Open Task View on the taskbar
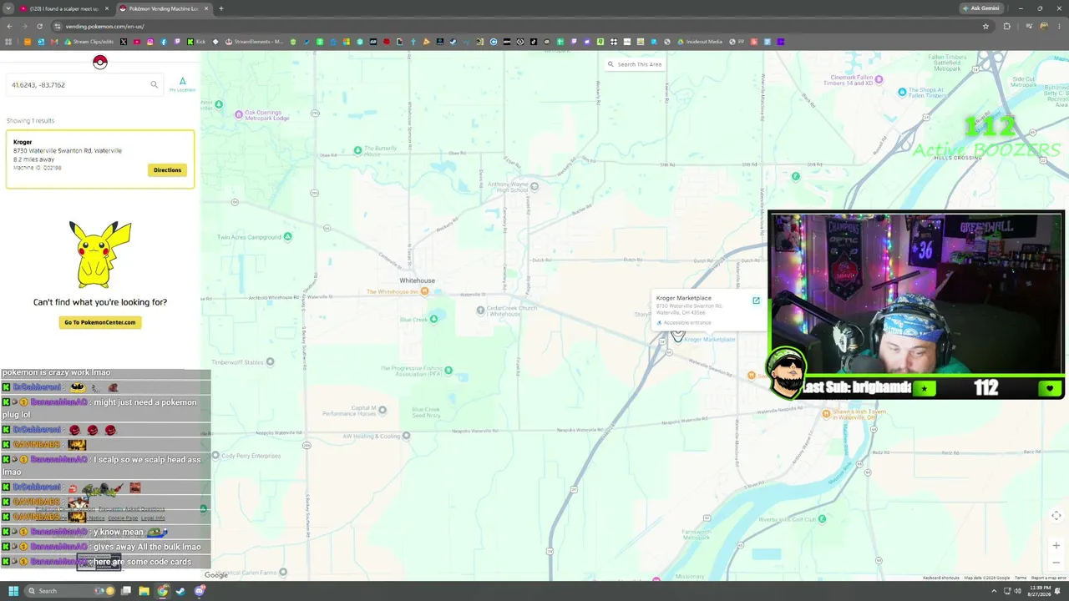 125,591
